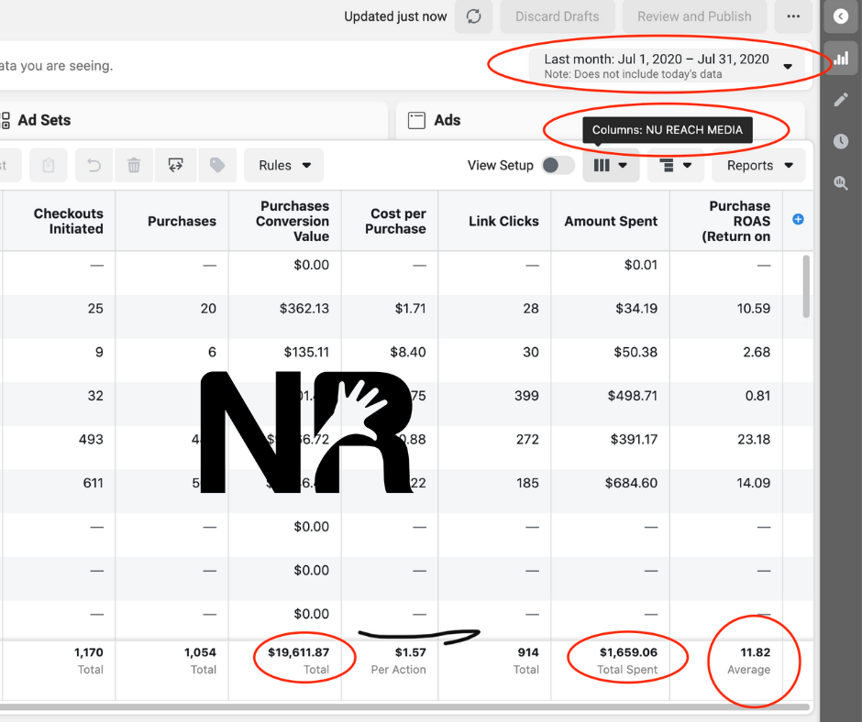This screenshot has width=862, height=722.
Task: Click the refresh data icon
Action: click(474, 16)
